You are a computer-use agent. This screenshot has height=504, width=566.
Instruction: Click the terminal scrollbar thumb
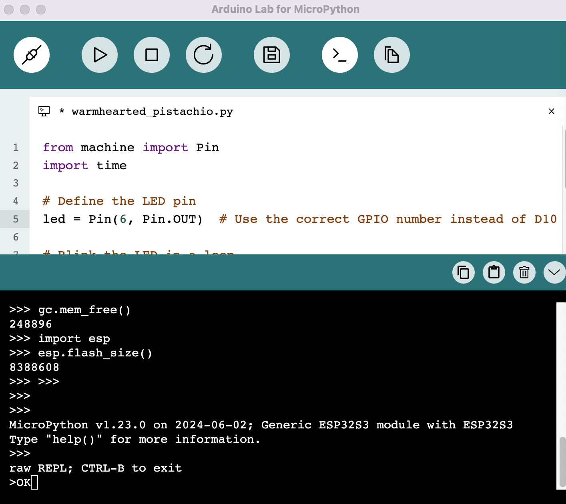click(562, 461)
